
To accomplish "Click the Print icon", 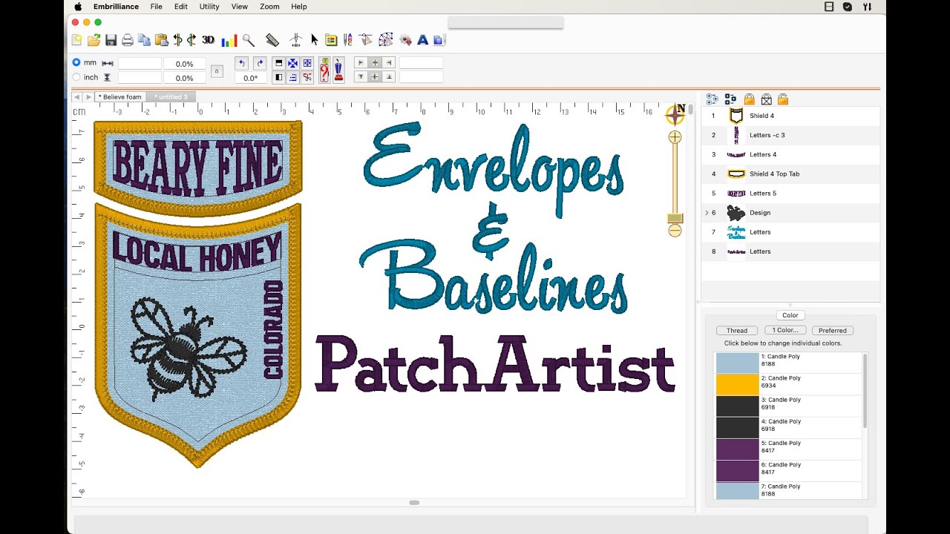I will click(x=128, y=40).
